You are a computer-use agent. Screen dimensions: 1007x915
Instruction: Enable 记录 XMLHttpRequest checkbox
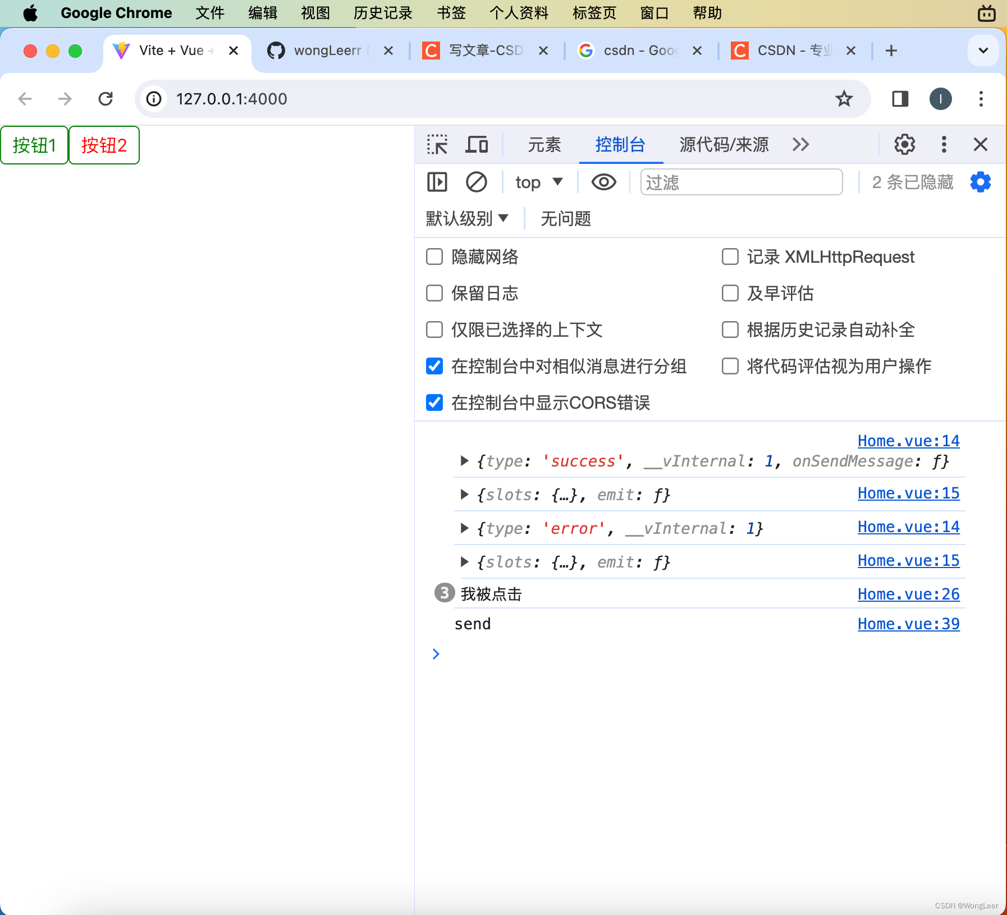click(x=730, y=257)
